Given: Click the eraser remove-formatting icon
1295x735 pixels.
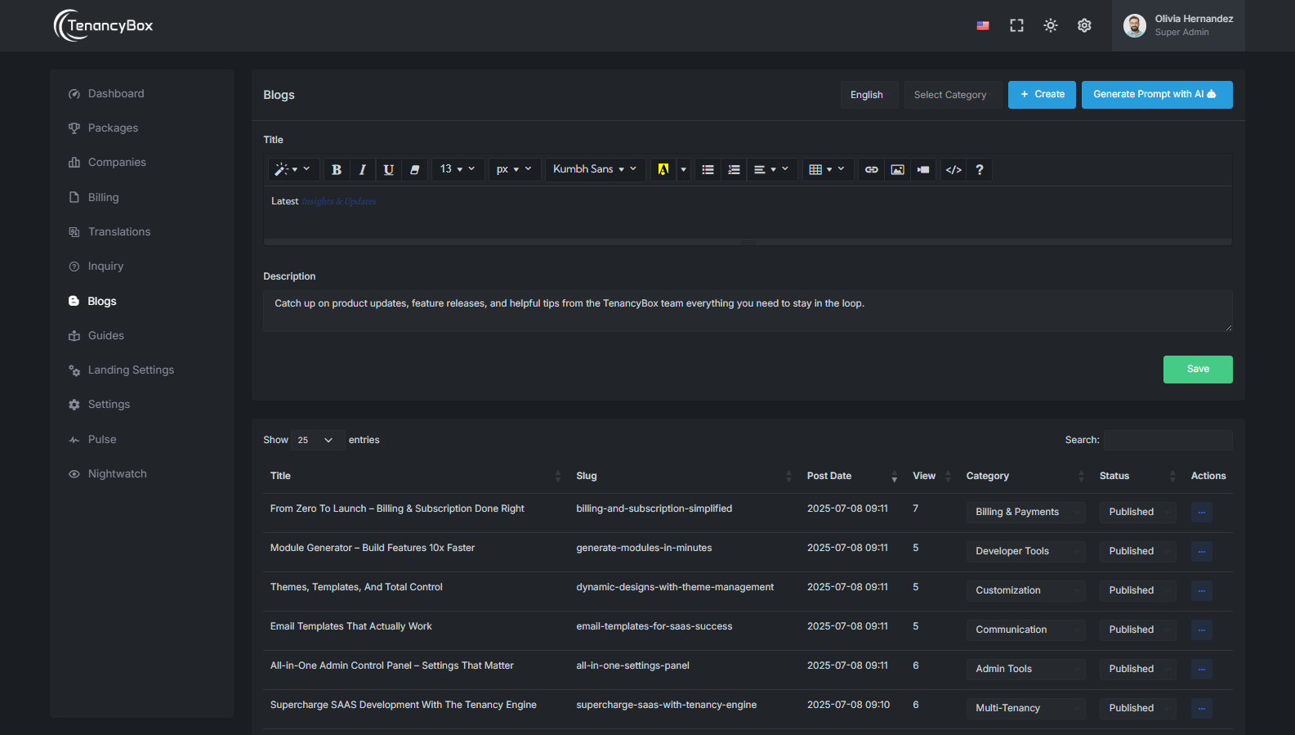Looking at the screenshot, I should (415, 169).
